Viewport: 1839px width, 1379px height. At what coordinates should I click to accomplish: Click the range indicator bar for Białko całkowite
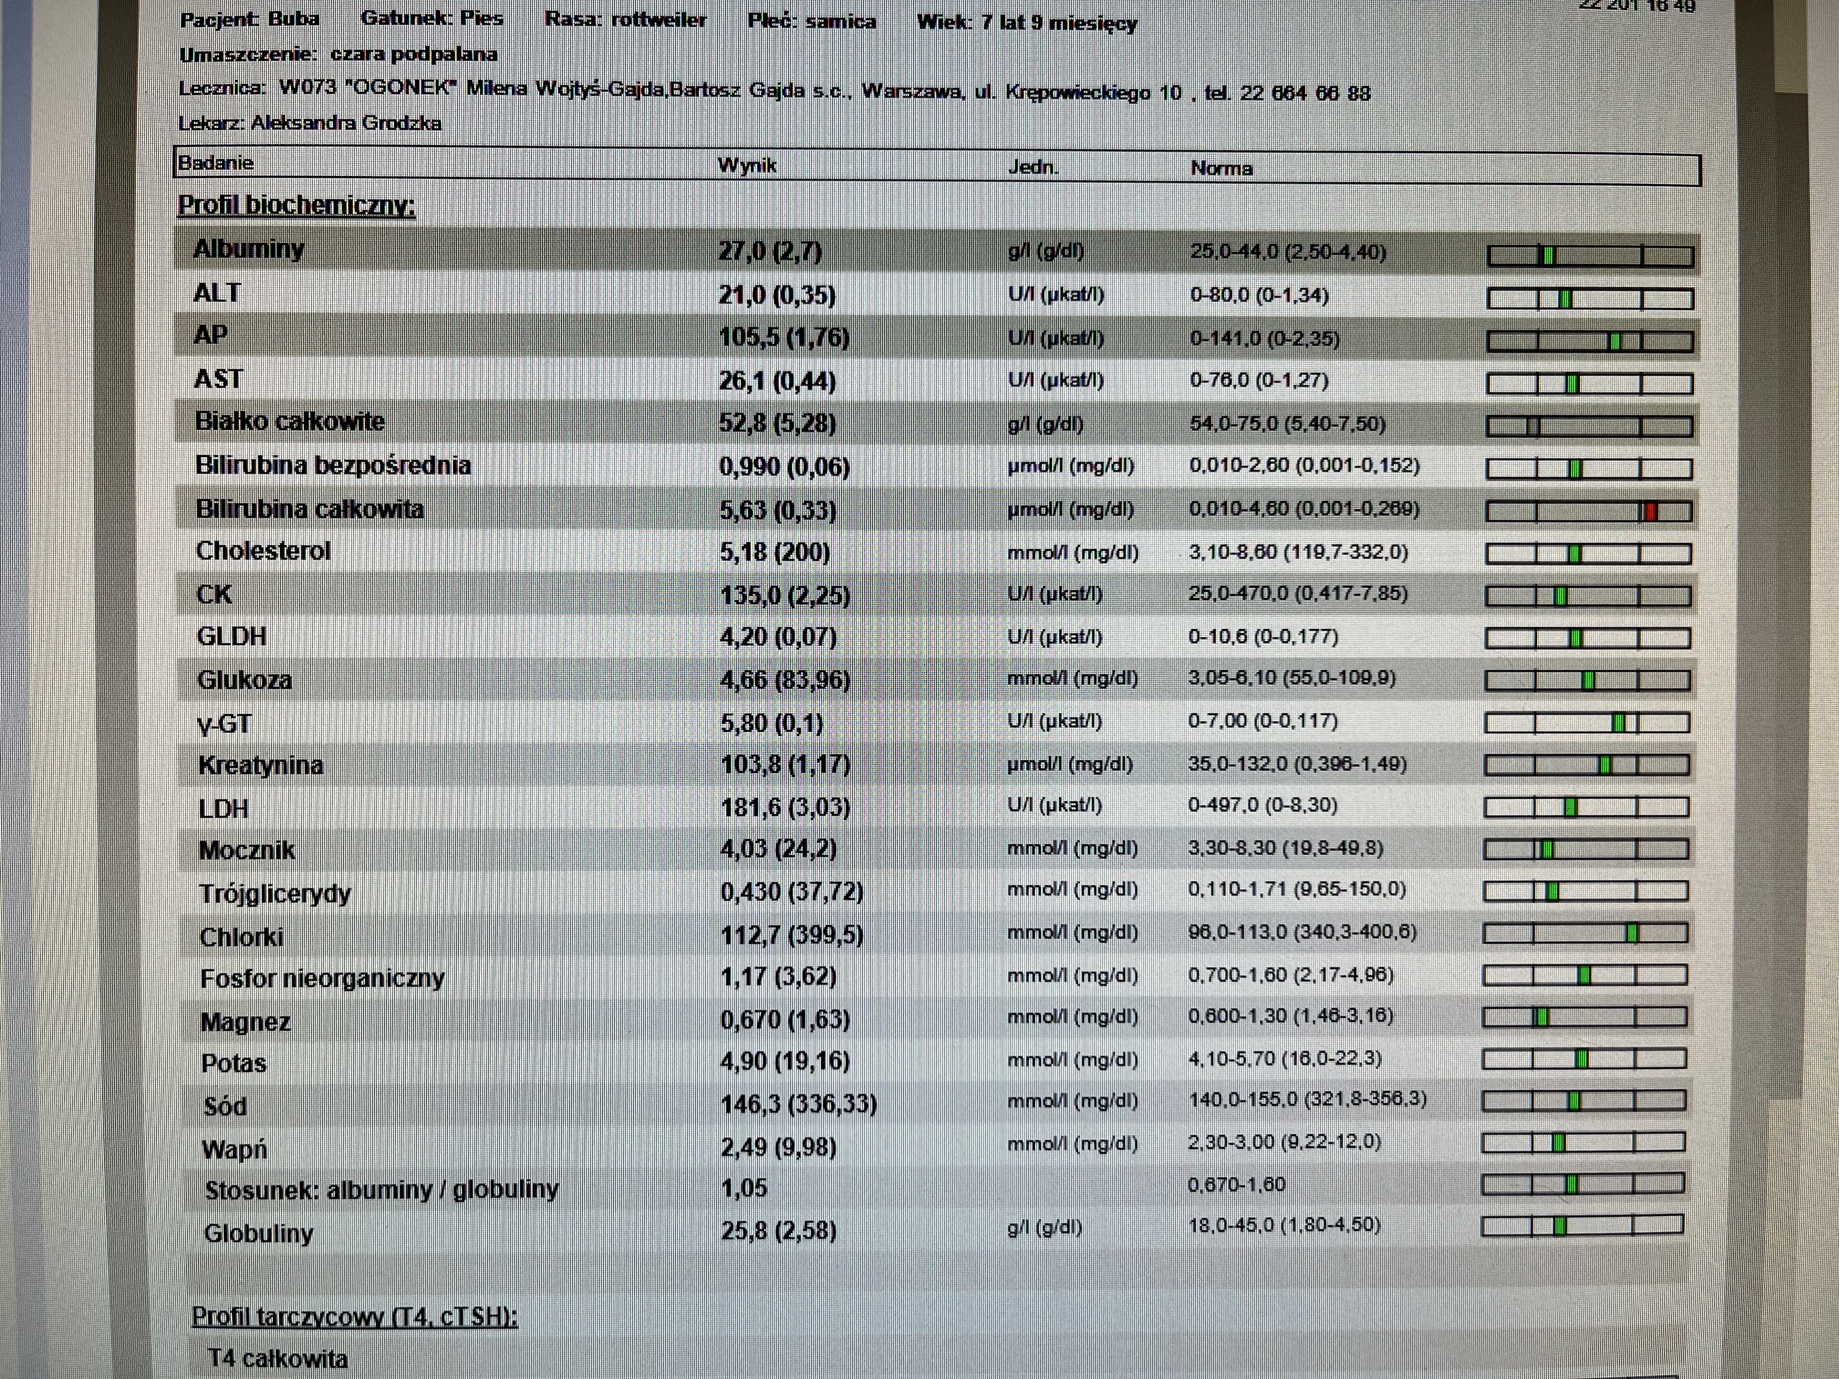point(1589,426)
